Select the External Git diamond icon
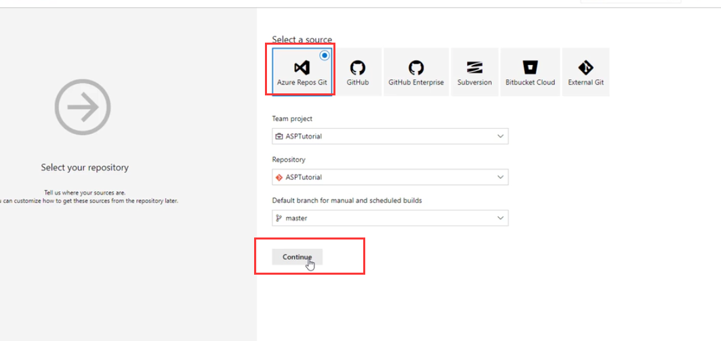This screenshot has height=341, width=721. point(585,68)
